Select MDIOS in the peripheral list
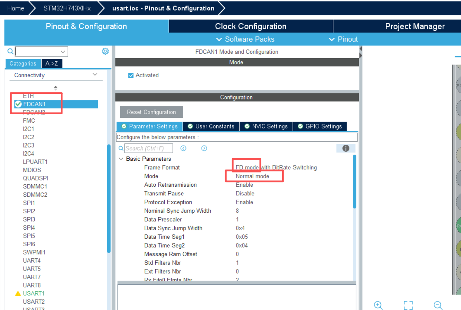This screenshot has width=461, height=310. (32, 170)
